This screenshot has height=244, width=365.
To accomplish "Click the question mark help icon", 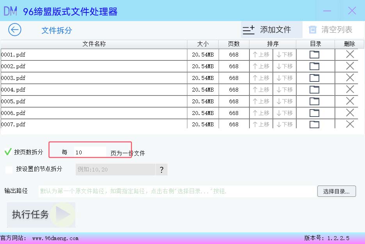I will click(161, 170).
